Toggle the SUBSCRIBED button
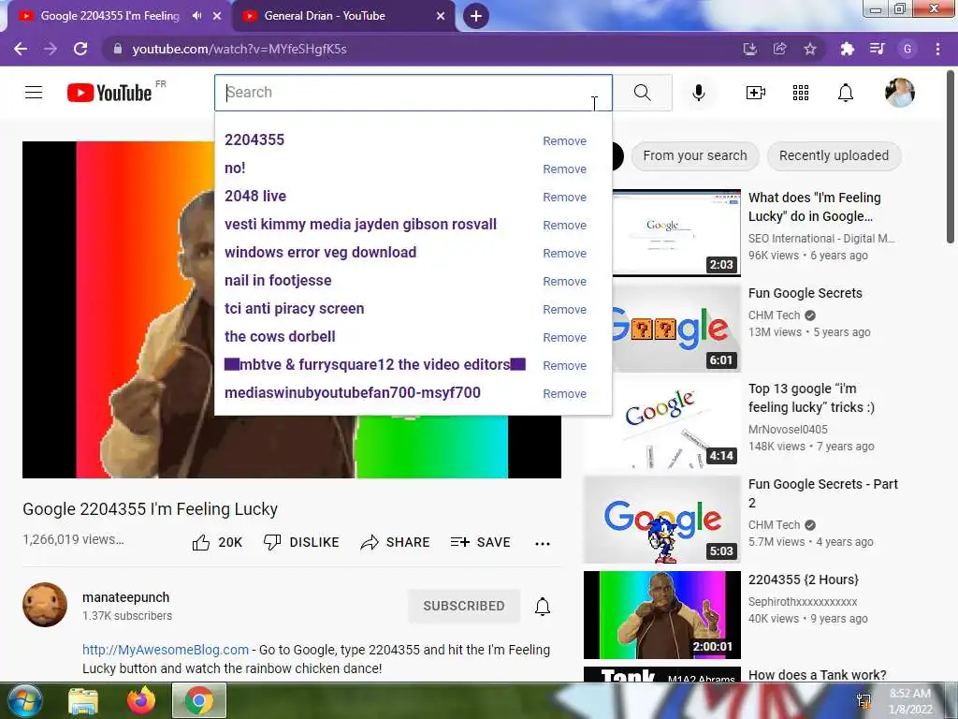The width and height of the screenshot is (958, 719). (464, 606)
